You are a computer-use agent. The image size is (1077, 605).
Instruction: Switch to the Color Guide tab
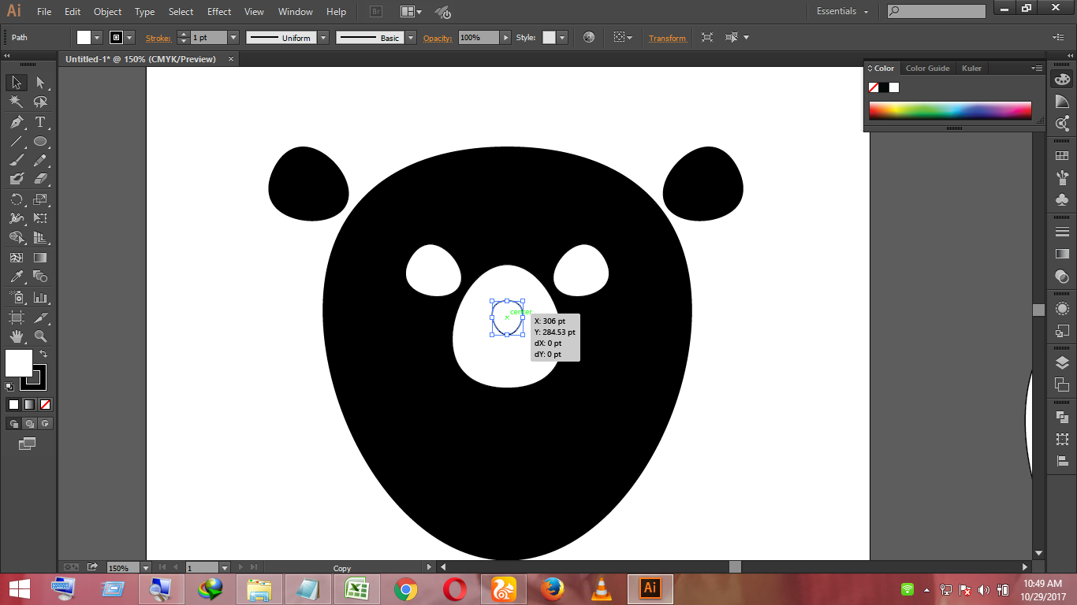[927, 69]
